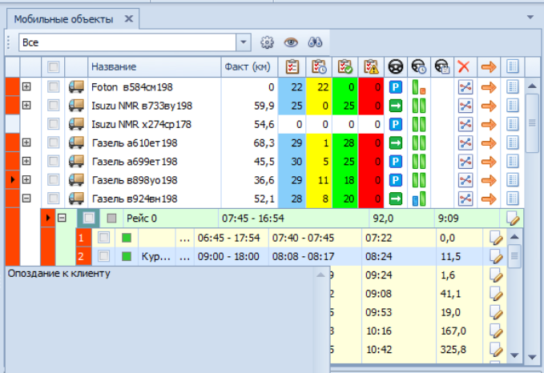Click edit pencil icon in Рейс 0 row
This screenshot has width=544, height=373.
(x=513, y=218)
